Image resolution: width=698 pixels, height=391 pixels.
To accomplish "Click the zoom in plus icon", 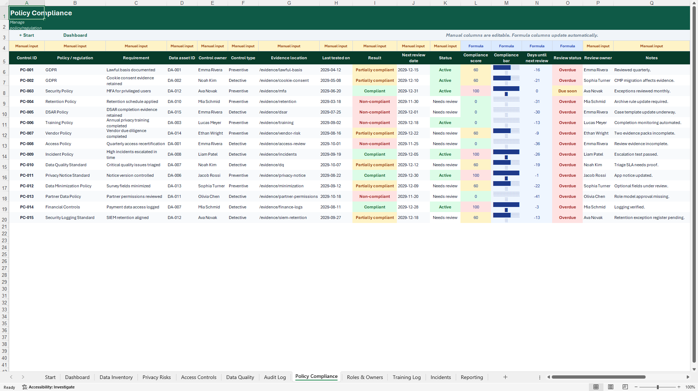I will [x=679, y=387].
